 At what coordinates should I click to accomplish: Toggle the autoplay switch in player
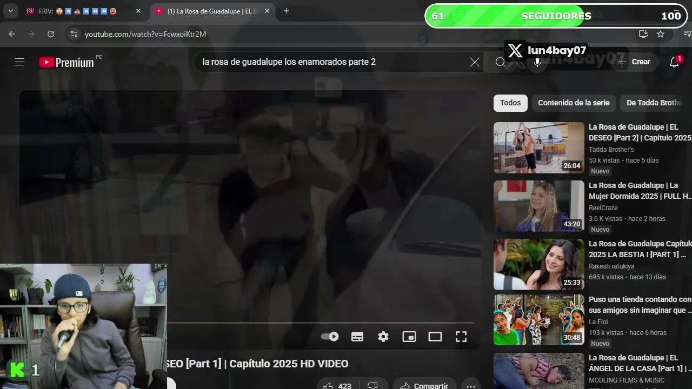pos(330,337)
